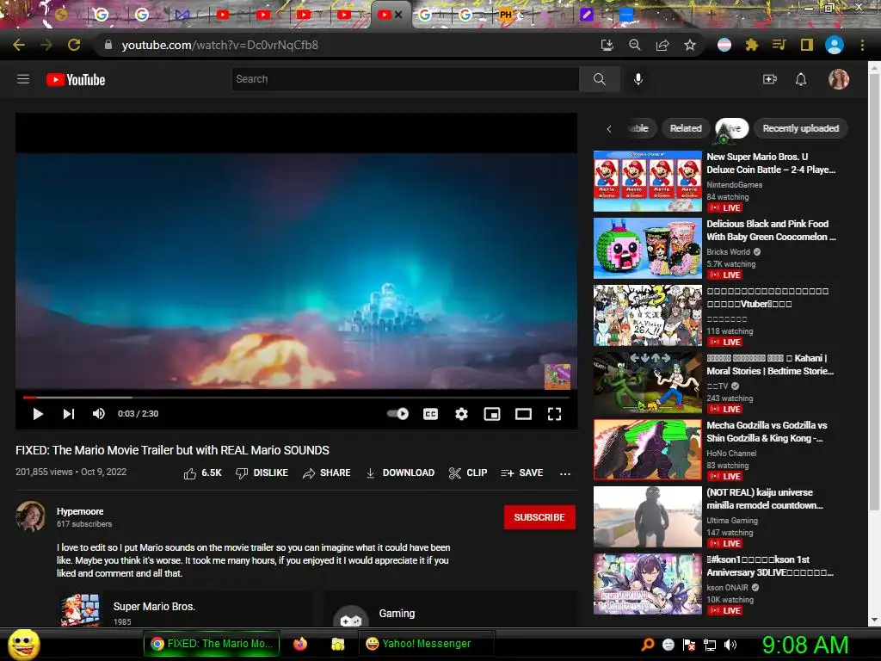Save the video to a playlist
Viewport: 881px width, 661px height.
(522, 473)
